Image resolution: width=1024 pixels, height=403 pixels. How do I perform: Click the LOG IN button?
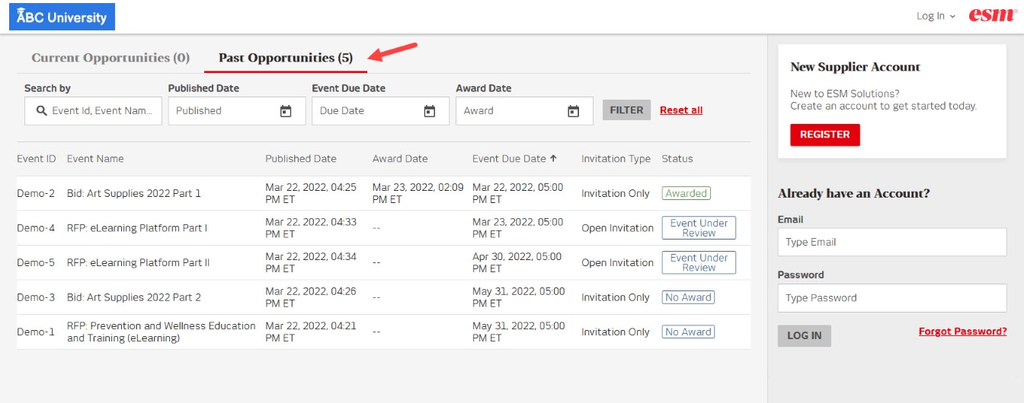point(805,336)
